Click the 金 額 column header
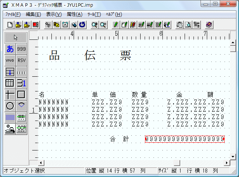The width and height of the screenshot is (239, 177). [195, 95]
